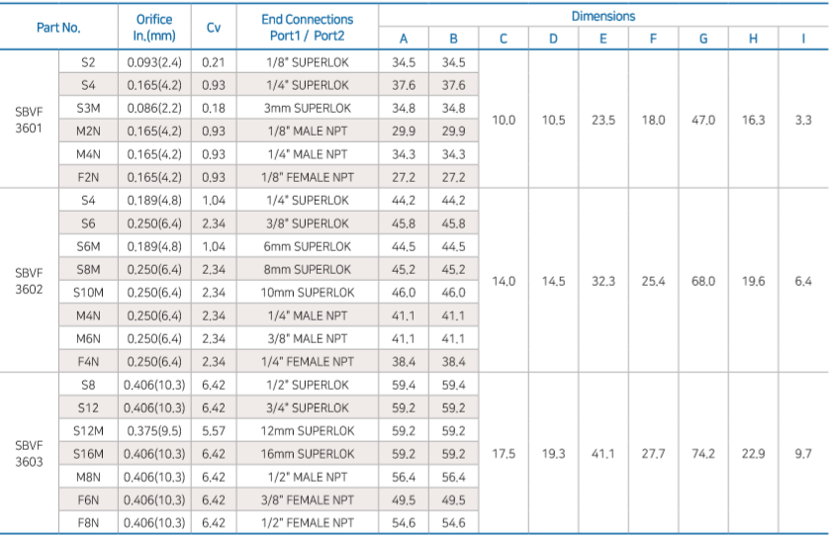This screenshot has height=539, width=833.
Task: Click the 3/8" FEMALE NPT connection cell
Action: pos(307,499)
